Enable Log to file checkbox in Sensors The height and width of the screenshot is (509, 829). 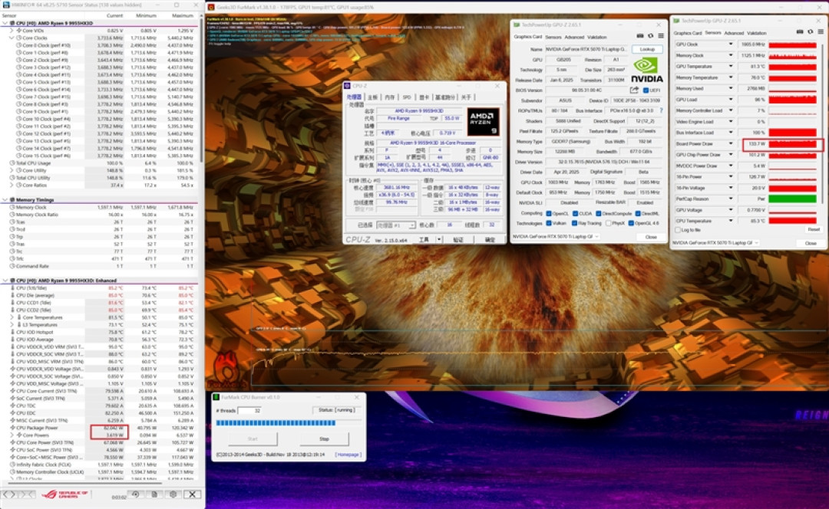[679, 230]
